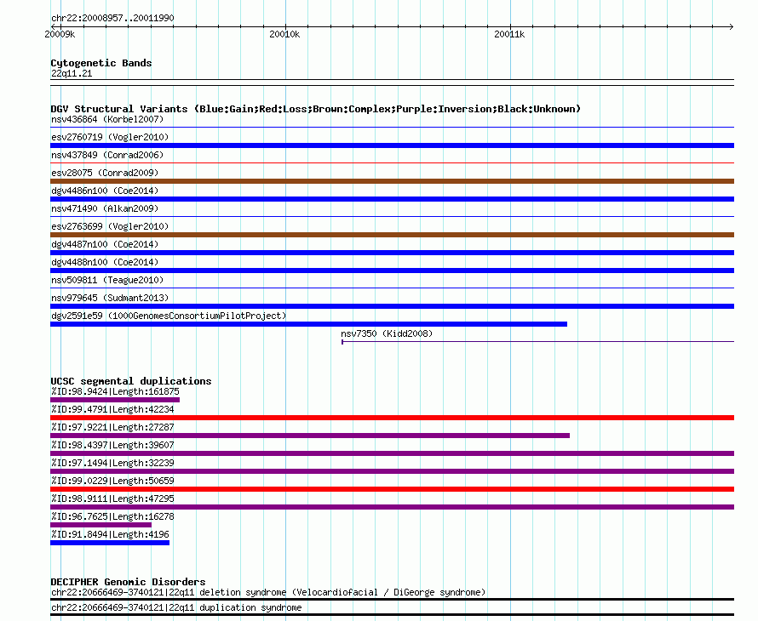Open the Cytogenetic Bands track title
Image resolution: width=758 pixels, height=621 pixels.
pyautogui.click(x=101, y=63)
